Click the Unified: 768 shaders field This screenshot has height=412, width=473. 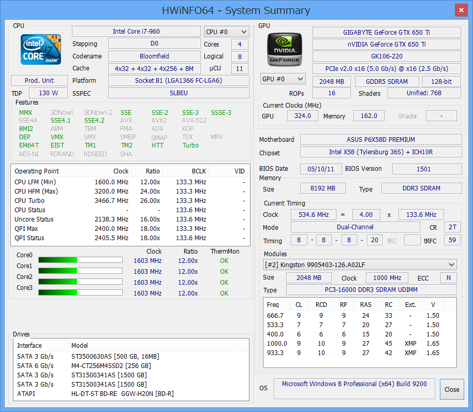[x=424, y=93]
